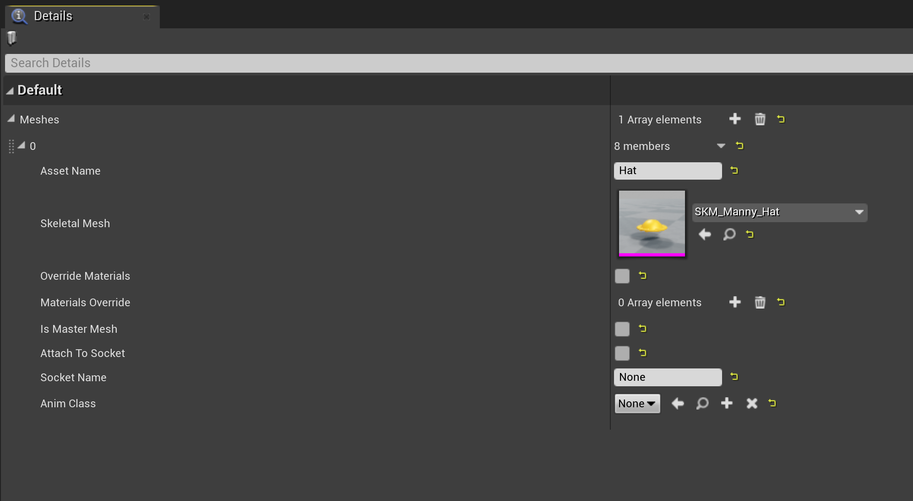Browse to Anim Class with magnifier icon

pyautogui.click(x=702, y=403)
